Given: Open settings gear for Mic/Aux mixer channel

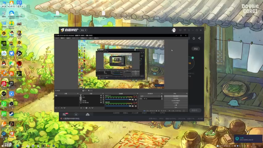Looking at the screenshot, I should click(x=136, y=100).
